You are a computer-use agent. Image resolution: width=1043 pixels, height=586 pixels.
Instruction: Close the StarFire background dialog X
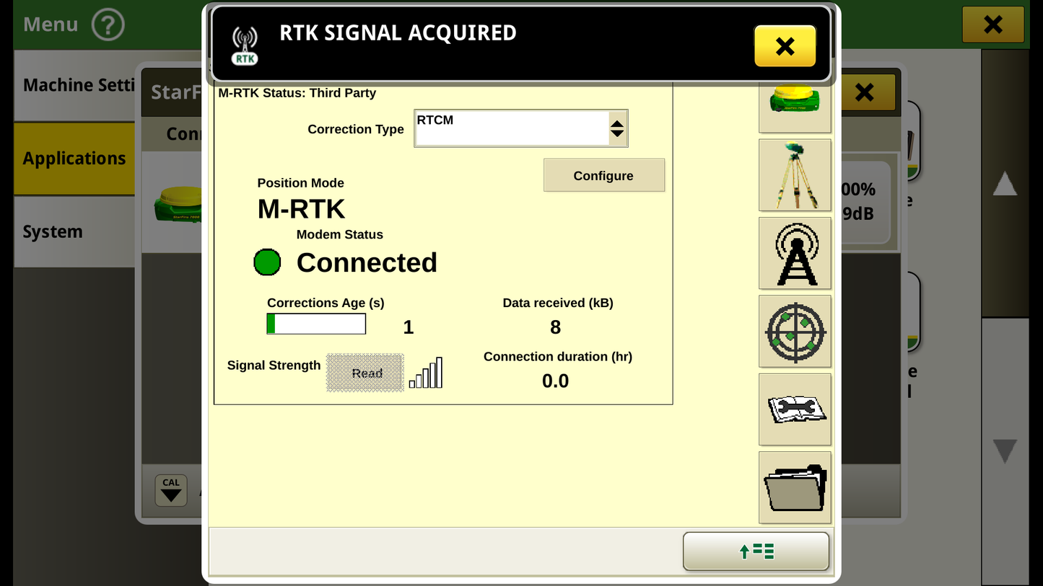point(864,92)
